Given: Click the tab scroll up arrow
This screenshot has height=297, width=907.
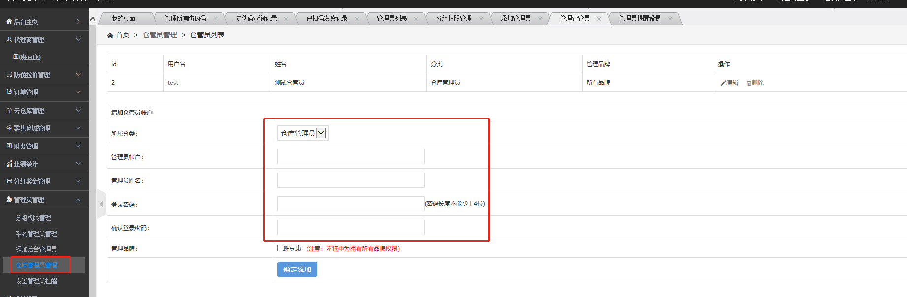Looking at the screenshot, I should tap(93, 19).
